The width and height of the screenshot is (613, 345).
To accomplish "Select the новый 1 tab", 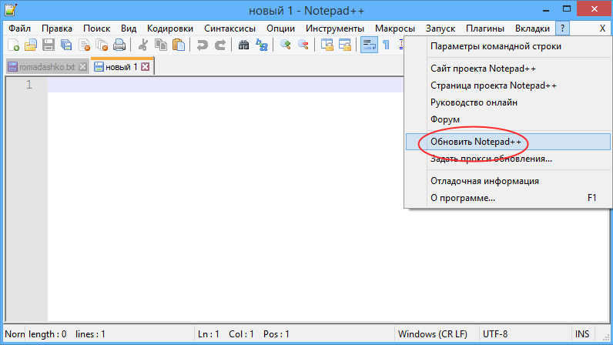I will 121,67.
